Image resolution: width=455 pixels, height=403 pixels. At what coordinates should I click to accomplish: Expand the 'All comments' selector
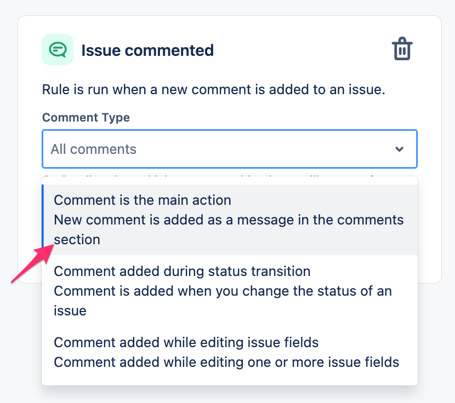[229, 148]
